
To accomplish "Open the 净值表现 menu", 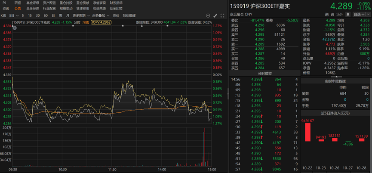I will coord(99,3).
